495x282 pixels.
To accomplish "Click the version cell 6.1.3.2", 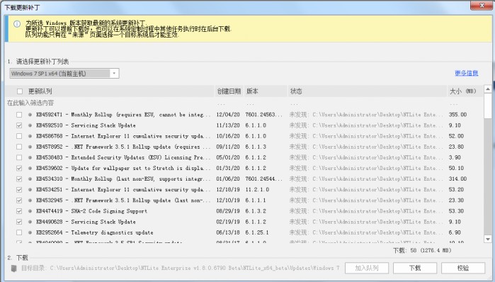I will click(256, 211).
